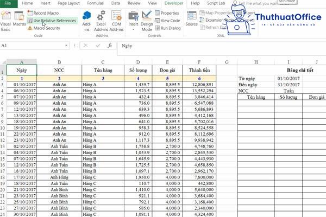Viewport: 326px width, 217px height.
Task: Open the Visual Basic editor
Action: pyautogui.click(x=5, y=21)
